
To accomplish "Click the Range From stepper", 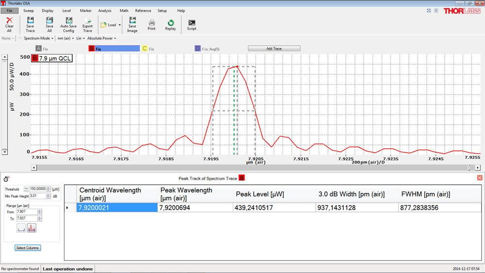I will tap(39, 212).
